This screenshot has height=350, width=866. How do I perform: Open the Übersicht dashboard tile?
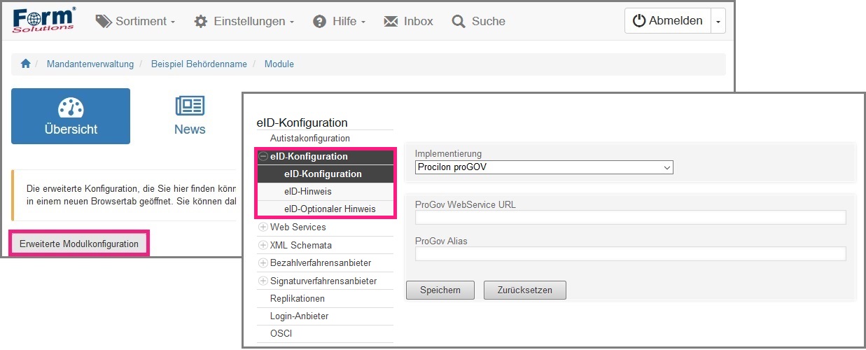pos(71,116)
